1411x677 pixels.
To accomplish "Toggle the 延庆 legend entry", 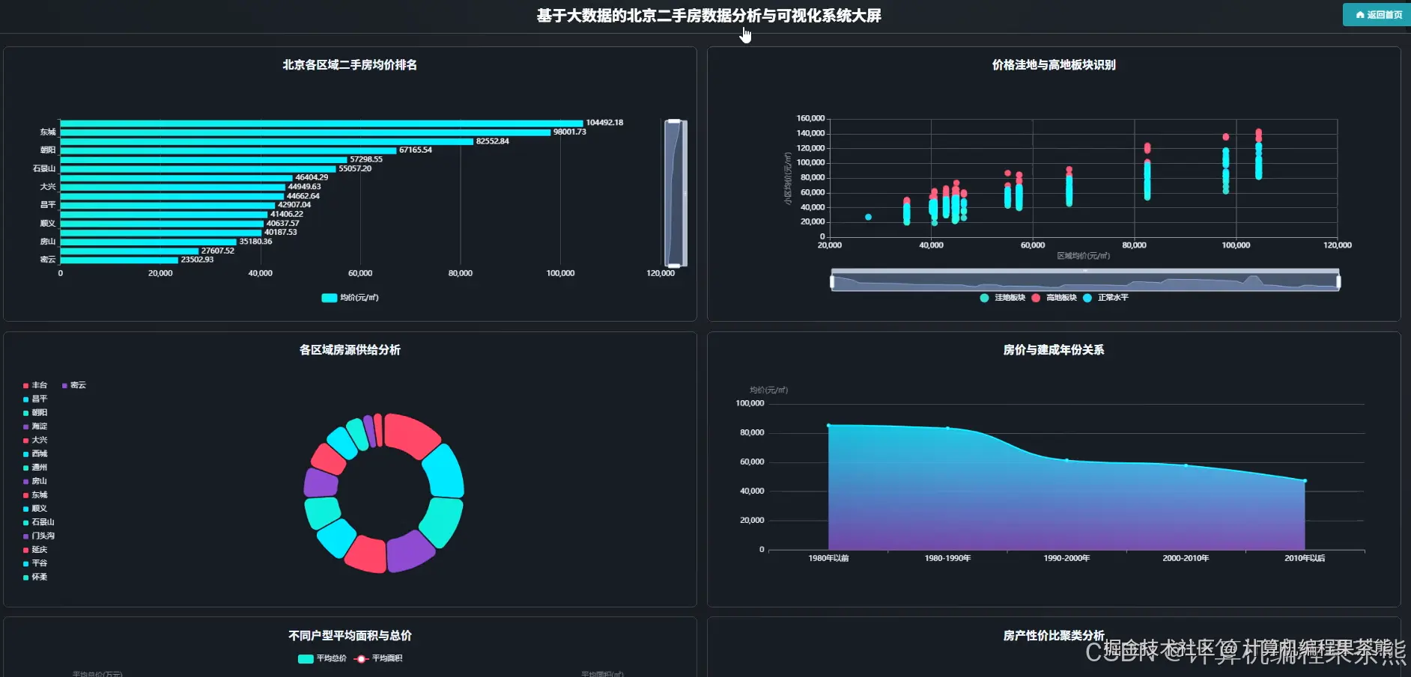I will (35, 550).
